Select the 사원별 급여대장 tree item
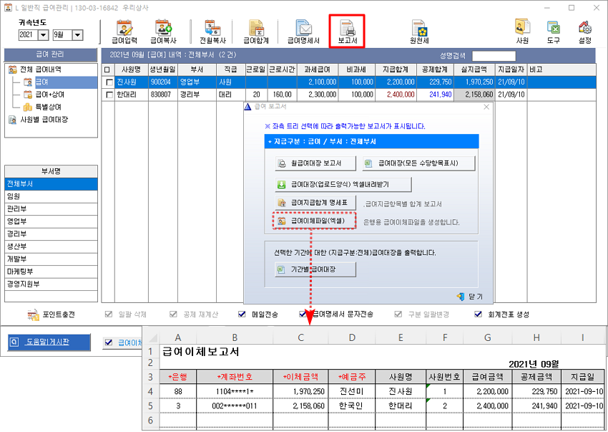The image size is (608, 432). (44, 119)
